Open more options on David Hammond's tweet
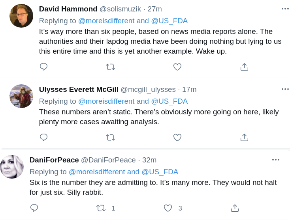The width and height of the screenshot is (290, 220). click(x=285, y=9)
